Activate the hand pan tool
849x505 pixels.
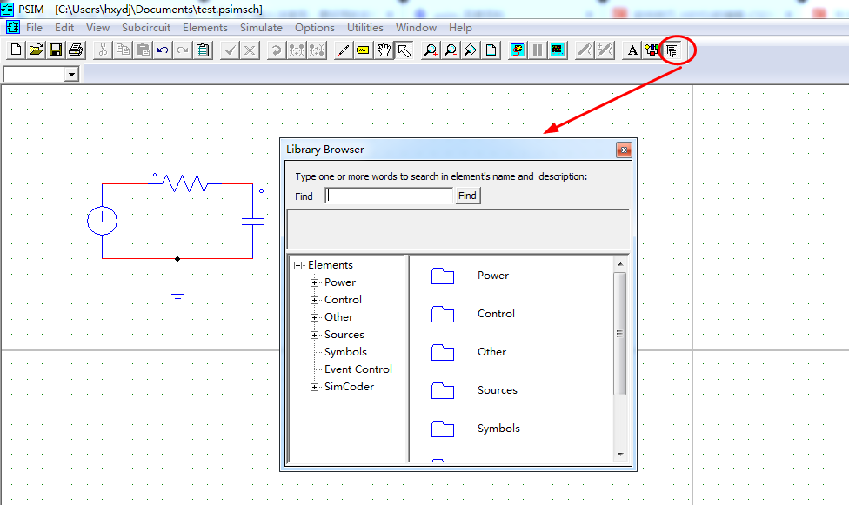pyautogui.click(x=384, y=50)
